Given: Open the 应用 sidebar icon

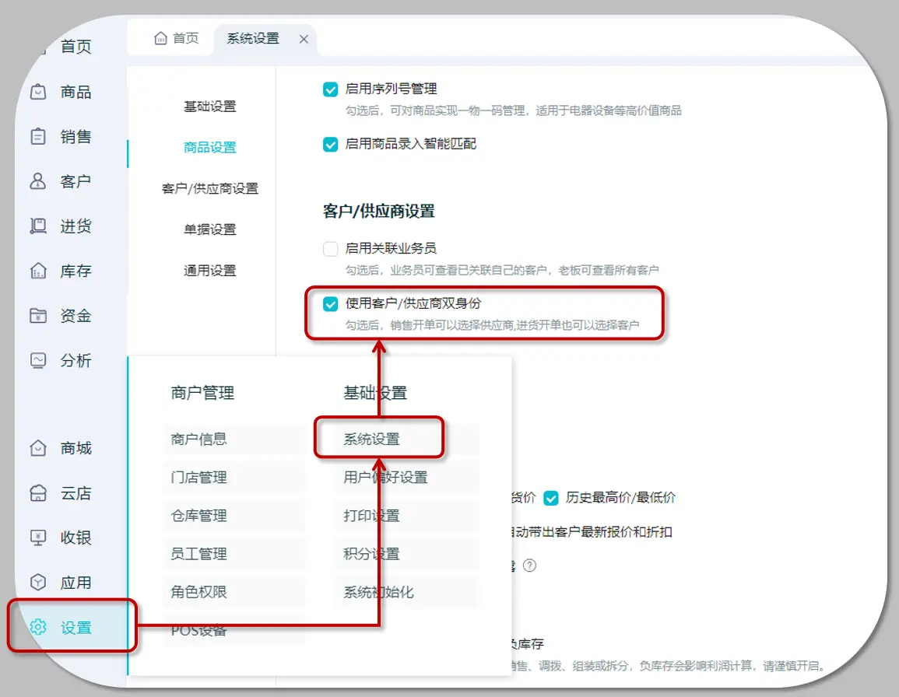Looking at the screenshot, I should [38, 583].
